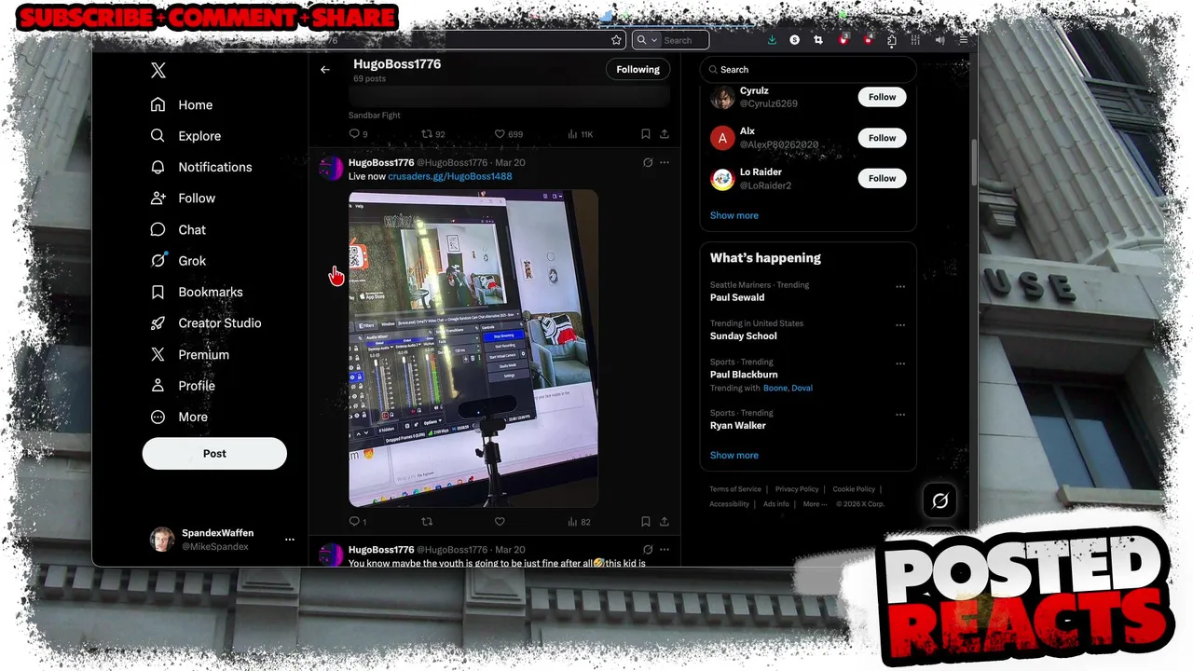Open Cyrulz profile avatar
Screen dimensions: 1193x671
722,97
